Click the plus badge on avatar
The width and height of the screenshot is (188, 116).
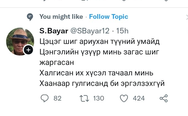29,50
